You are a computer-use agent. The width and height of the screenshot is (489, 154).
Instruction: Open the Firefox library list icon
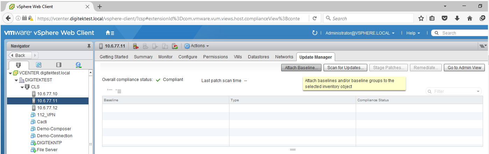tap(432, 19)
